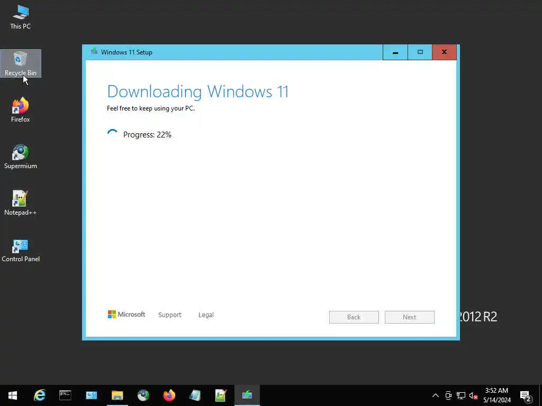
Task: Click the Windows 11 Setup taskbar button
Action: click(247, 395)
